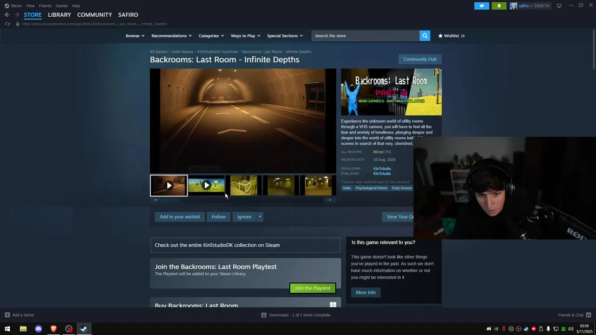
Task: Click the Windows platform icon in purchase box
Action: 333,305
